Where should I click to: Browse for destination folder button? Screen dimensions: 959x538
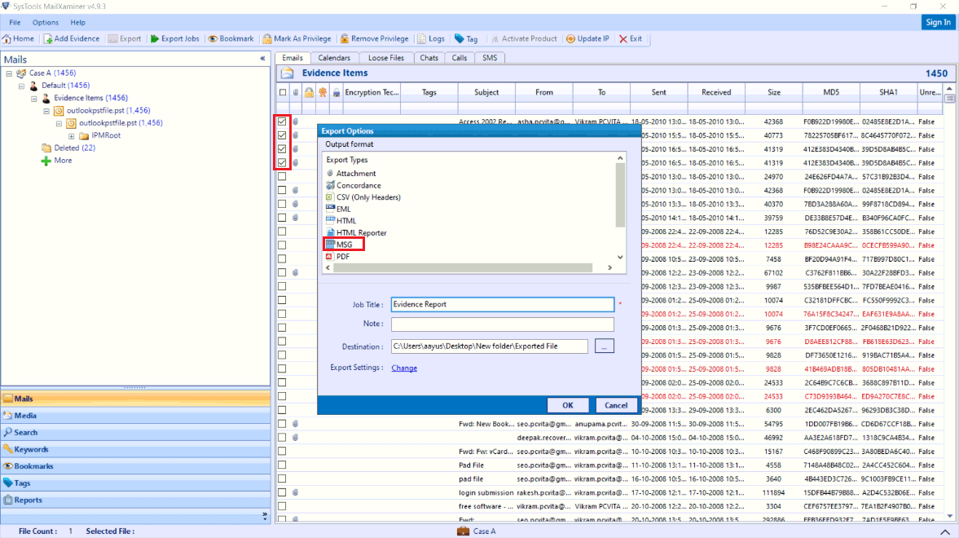tap(605, 346)
